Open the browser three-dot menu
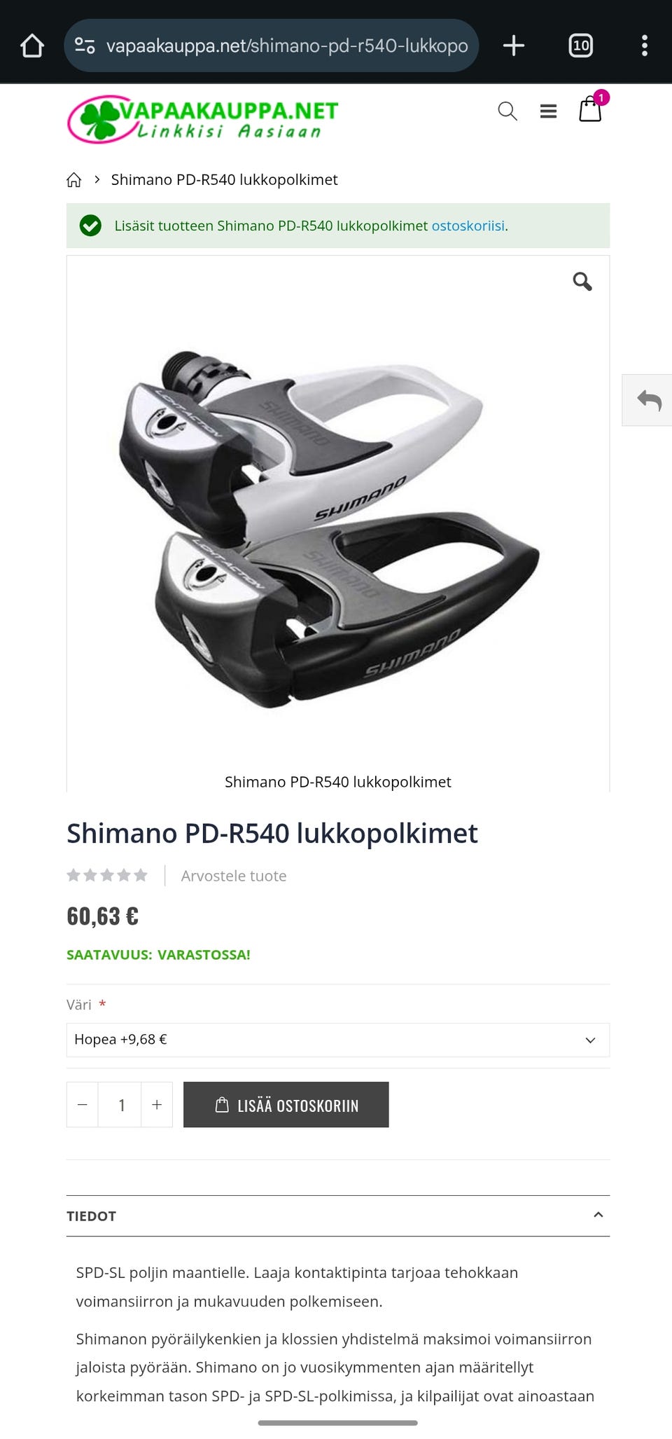 645,46
